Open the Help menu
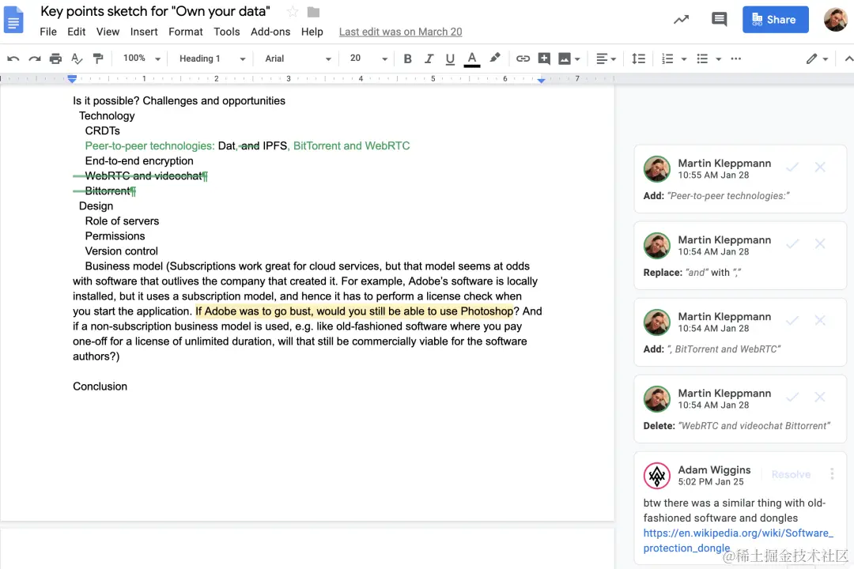Screen dimensions: 854x569 [x=312, y=32]
